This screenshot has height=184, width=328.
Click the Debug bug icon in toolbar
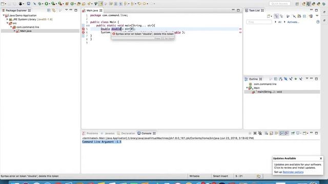point(39,4)
